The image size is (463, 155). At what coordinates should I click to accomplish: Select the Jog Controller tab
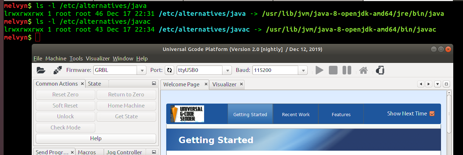coord(124,152)
